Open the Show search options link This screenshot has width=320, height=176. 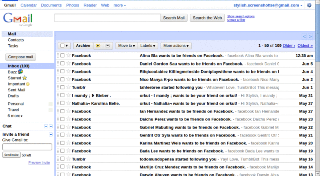pos(241,16)
